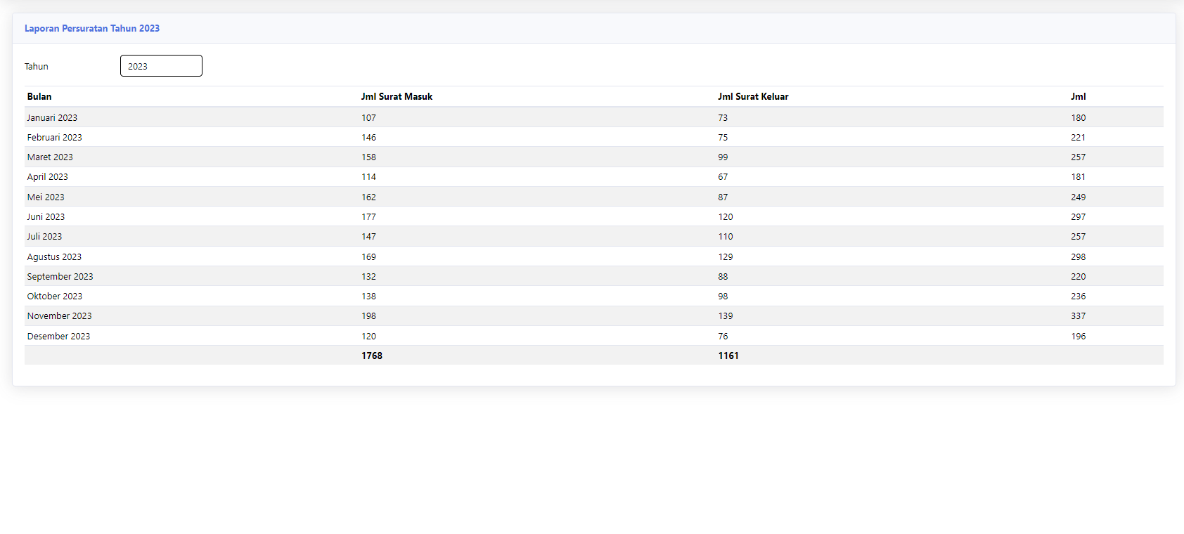The width and height of the screenshot is (1184, 534).
Task: Click surat keluar value 73 for Januari
Action: pos(723,118)
